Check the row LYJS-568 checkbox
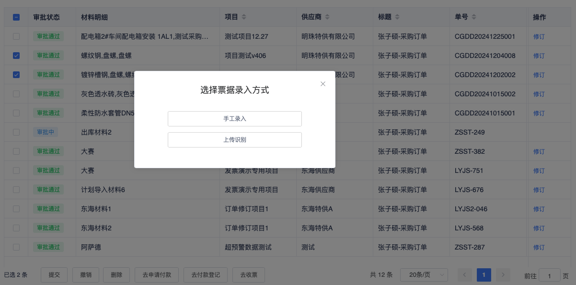 point(16,228)
